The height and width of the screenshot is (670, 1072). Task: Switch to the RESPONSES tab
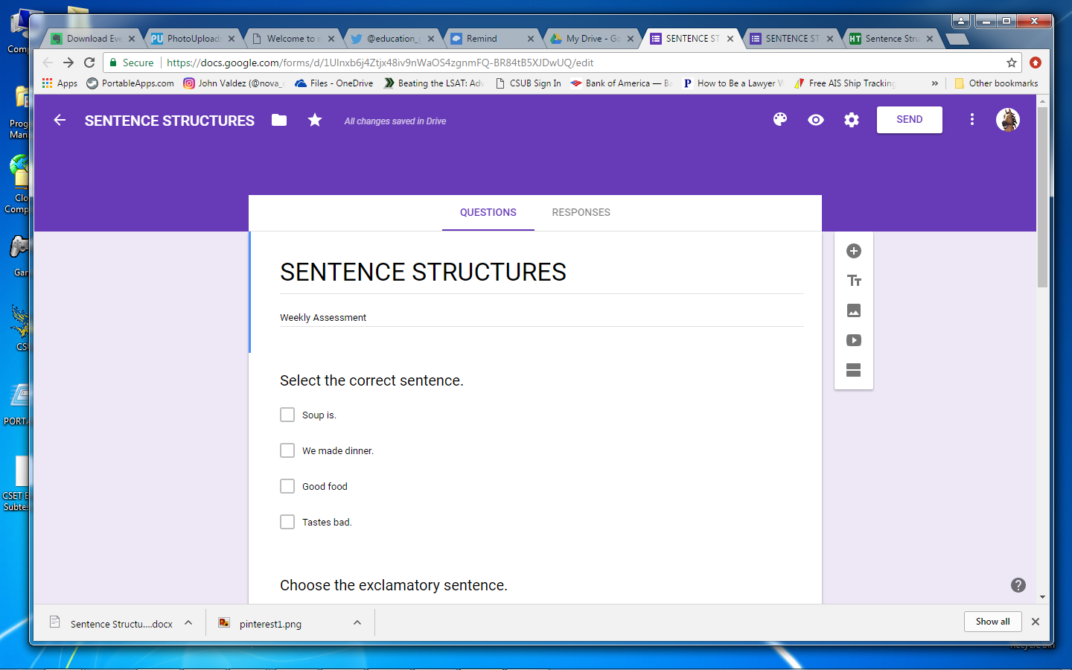tap(581, 212)
